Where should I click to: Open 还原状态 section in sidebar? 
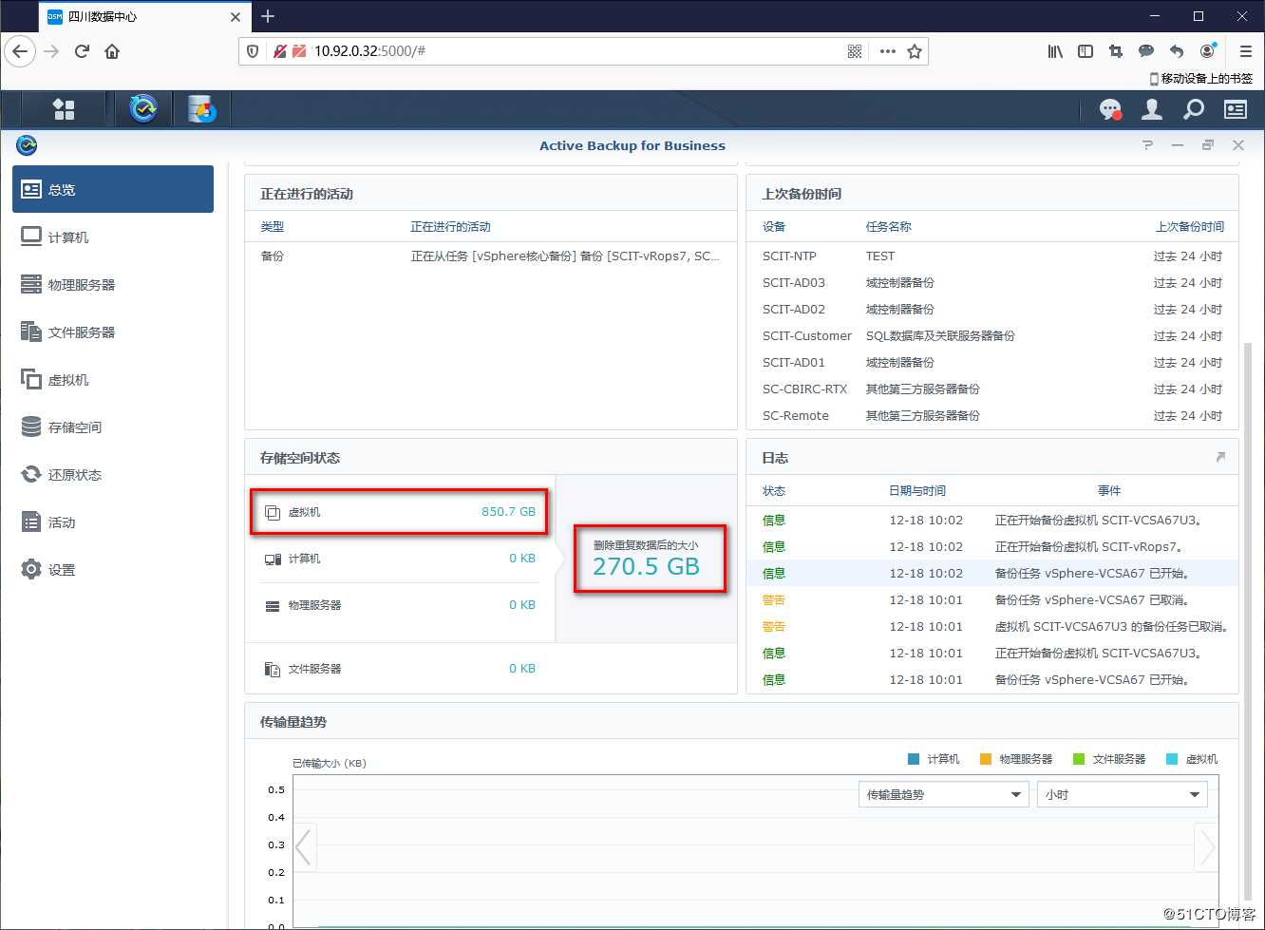pos(113,474)
